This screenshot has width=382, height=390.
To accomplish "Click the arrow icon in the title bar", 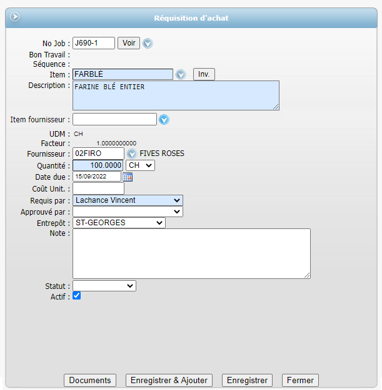I will click(15, 17).
